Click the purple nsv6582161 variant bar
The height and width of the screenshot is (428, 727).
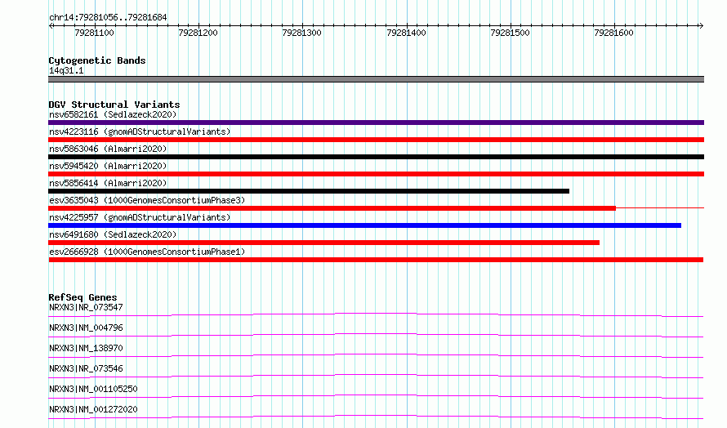point(376,123)
